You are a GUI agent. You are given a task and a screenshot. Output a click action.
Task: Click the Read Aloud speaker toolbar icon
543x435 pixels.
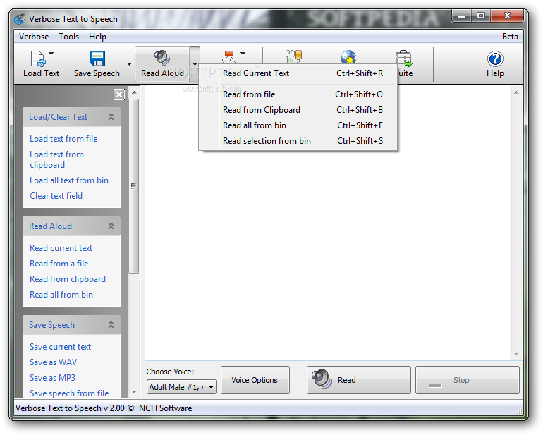click(x=162, y=58)
